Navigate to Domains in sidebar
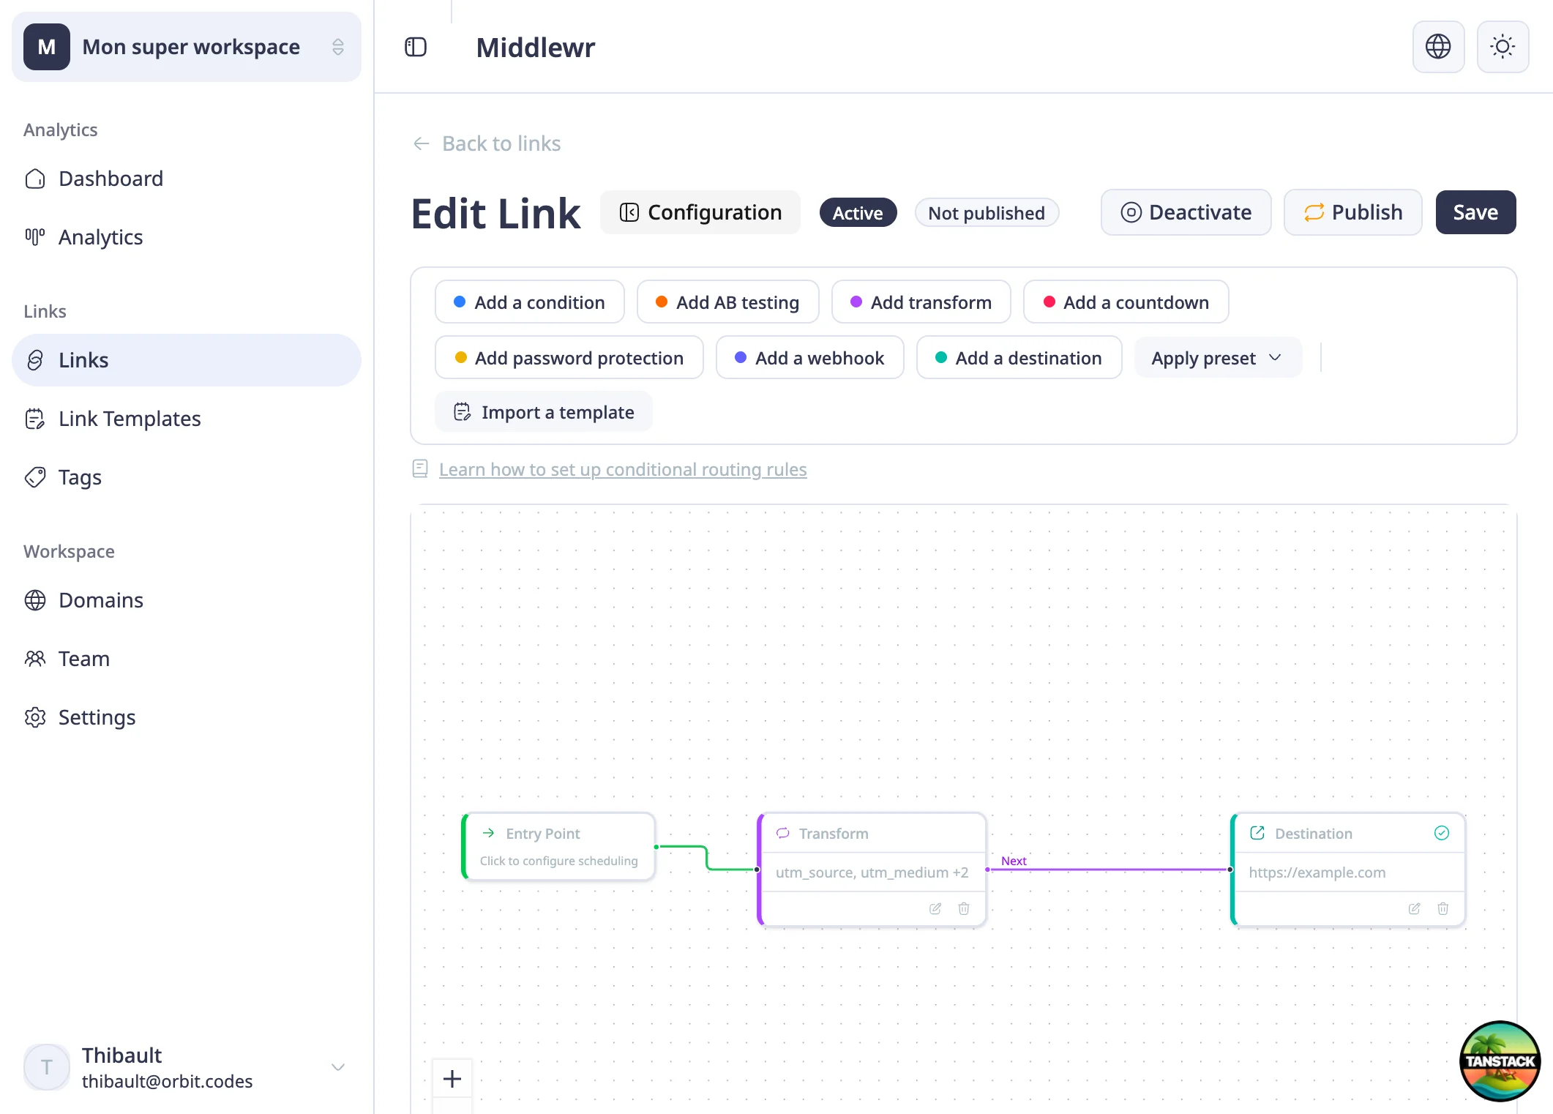 [187, 600]
